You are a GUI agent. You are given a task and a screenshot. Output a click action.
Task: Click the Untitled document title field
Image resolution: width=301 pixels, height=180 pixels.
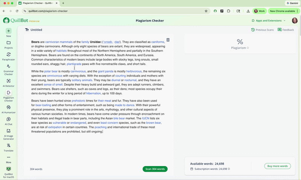click(x=36, y=30)
